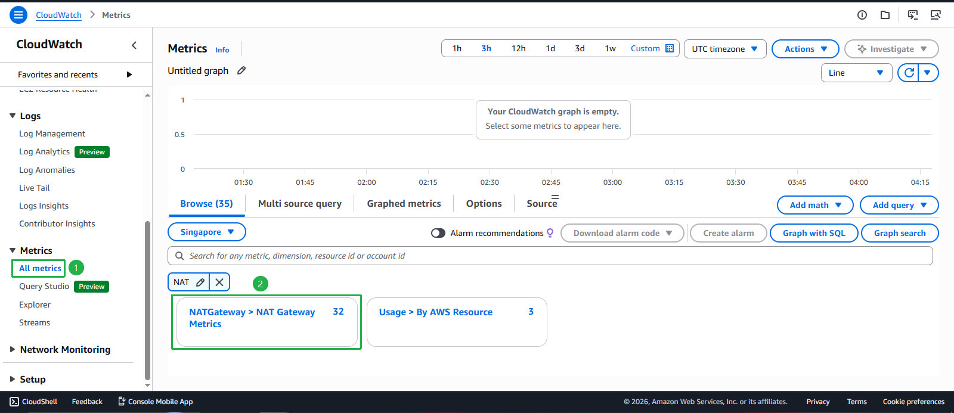The image size is (954, 413).
Task: Edit the NAT filter tag with the pencil
Action: pyautogui.click(x=201, y=282)
